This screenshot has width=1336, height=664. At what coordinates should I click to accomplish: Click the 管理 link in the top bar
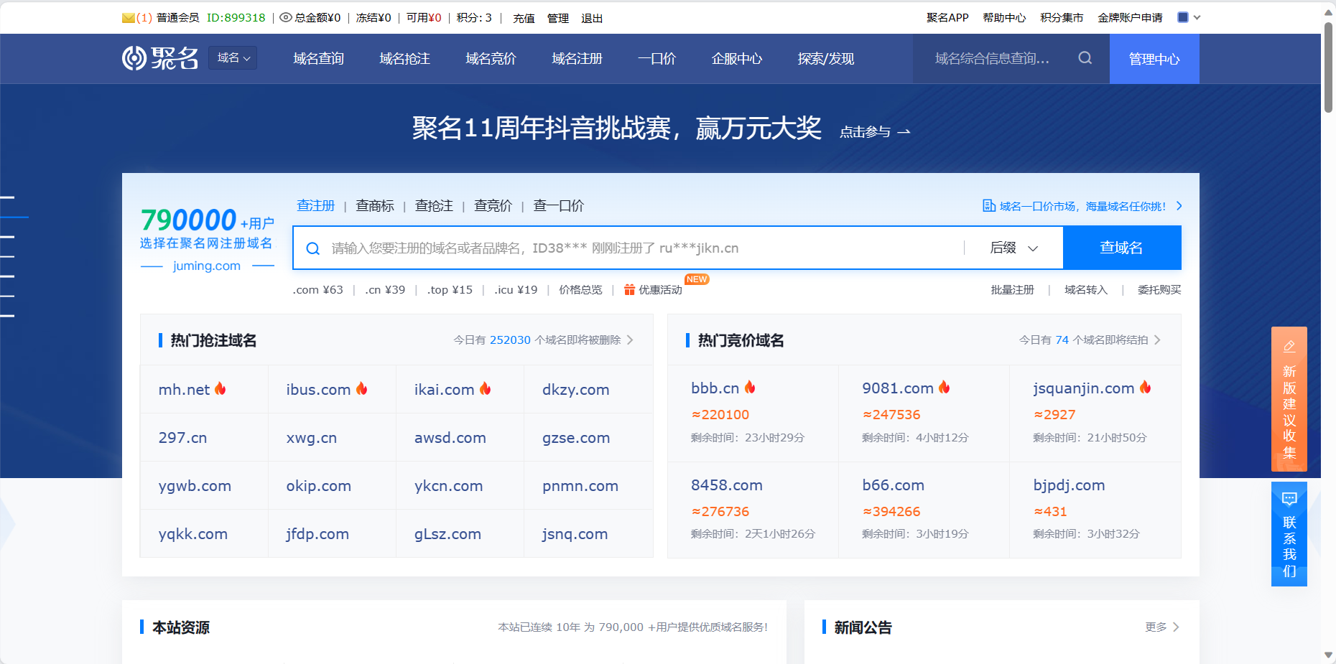click(558, 18)
